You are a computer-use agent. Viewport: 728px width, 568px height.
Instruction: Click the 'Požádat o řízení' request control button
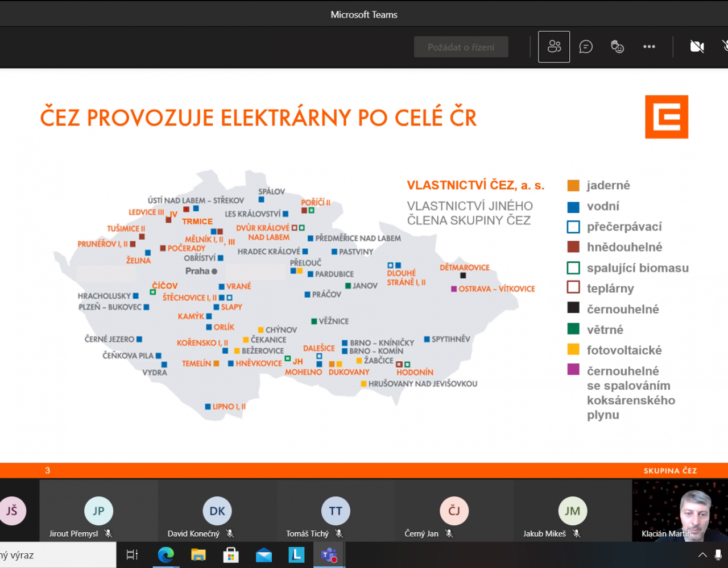(461, 47)
